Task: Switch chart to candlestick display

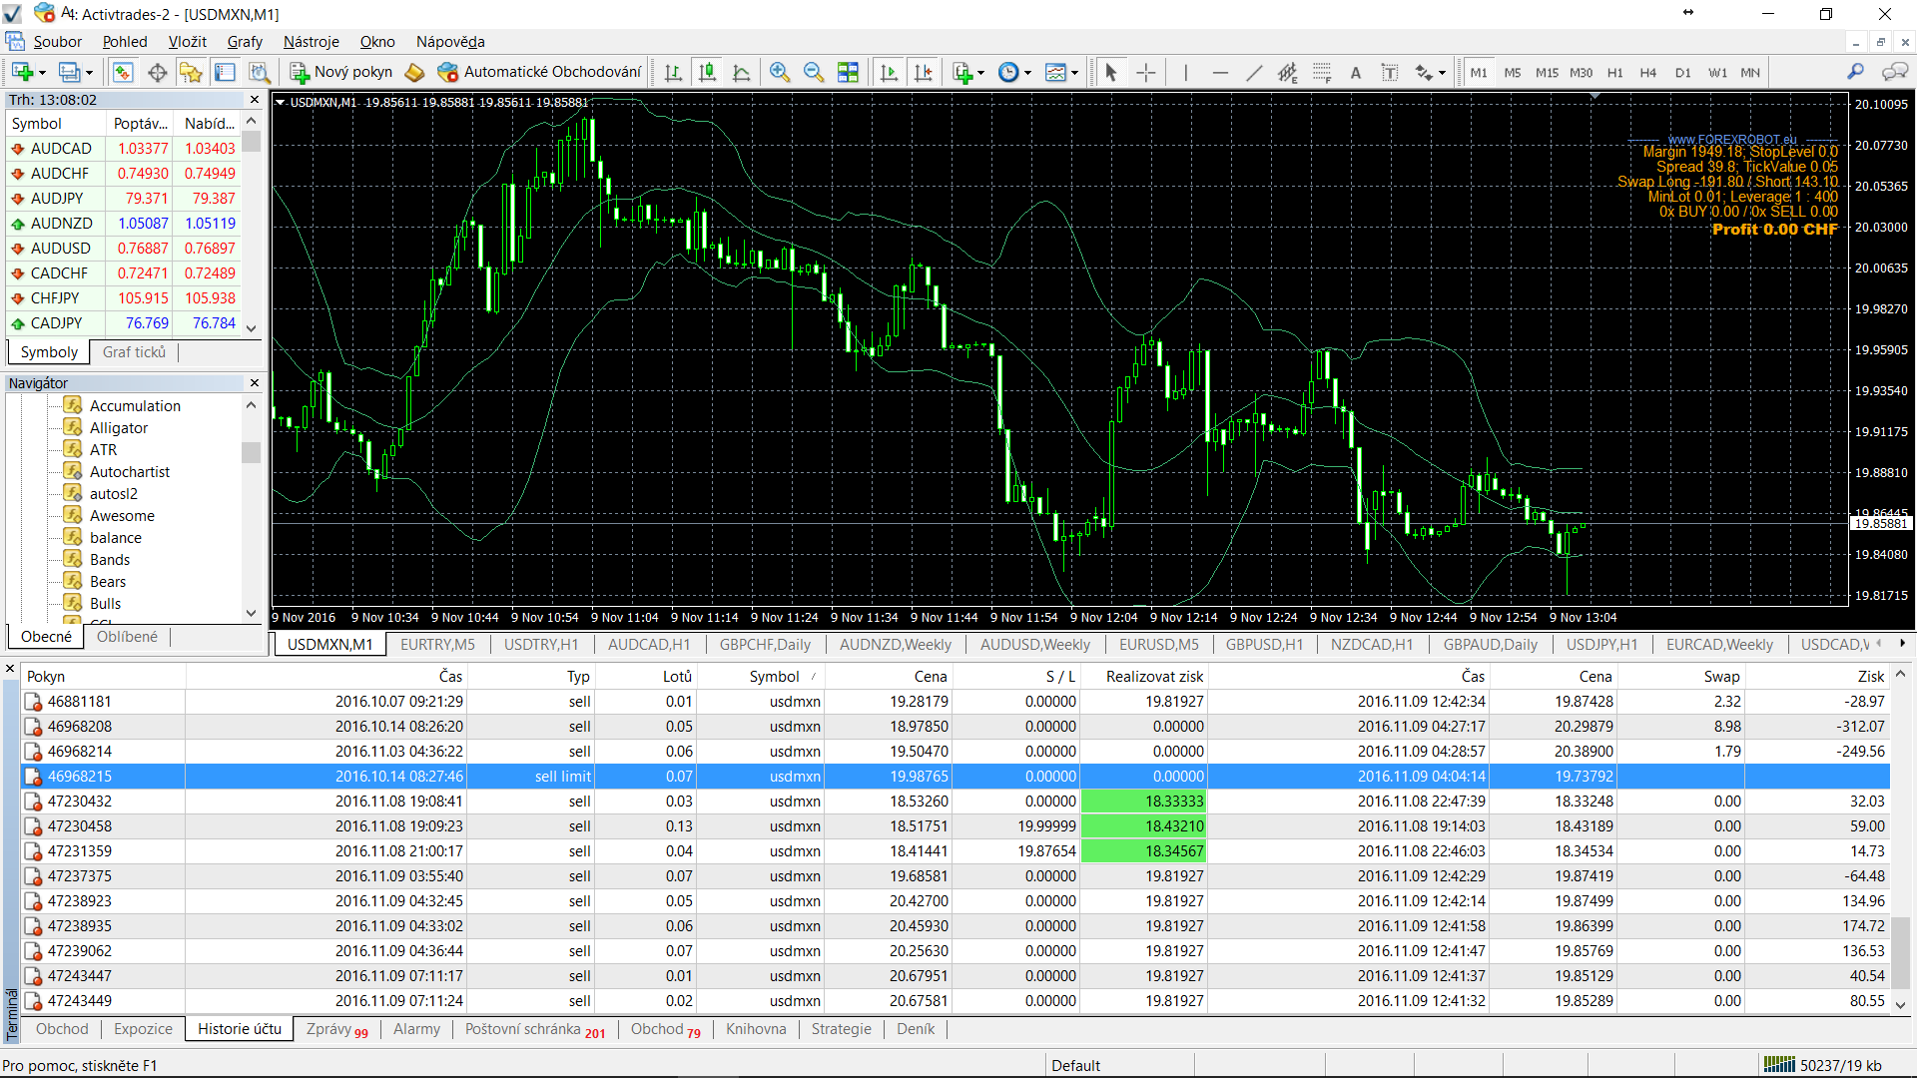Action: click(707, 72)
